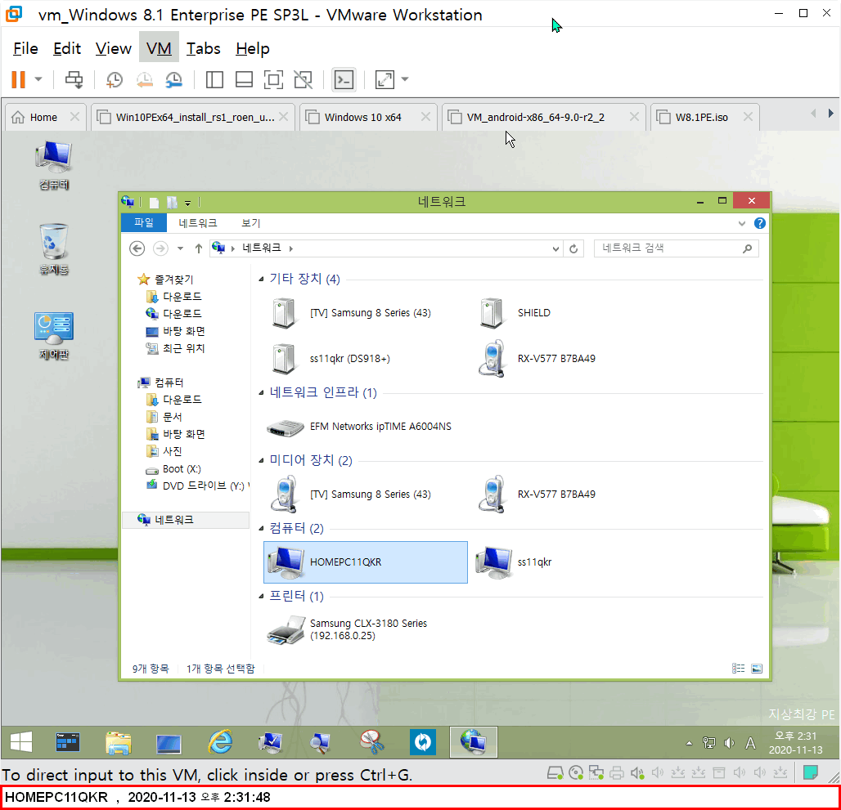
Task: Open Explorer help
Action: tap(759, 223)
